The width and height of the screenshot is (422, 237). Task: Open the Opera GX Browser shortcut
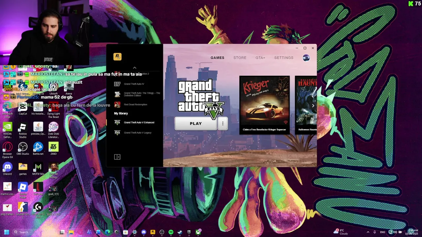coord(7,150)
